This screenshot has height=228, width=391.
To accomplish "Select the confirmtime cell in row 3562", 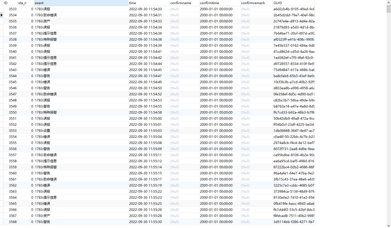I will tap(220, 185).
